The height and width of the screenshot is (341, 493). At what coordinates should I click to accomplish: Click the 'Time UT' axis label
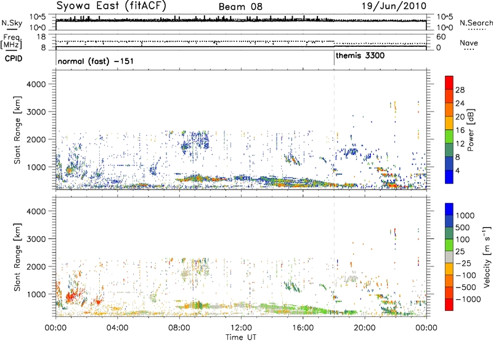point(241,337)
